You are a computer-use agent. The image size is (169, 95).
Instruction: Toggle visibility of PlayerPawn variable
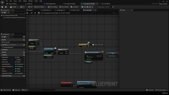[x=25, y=58]
